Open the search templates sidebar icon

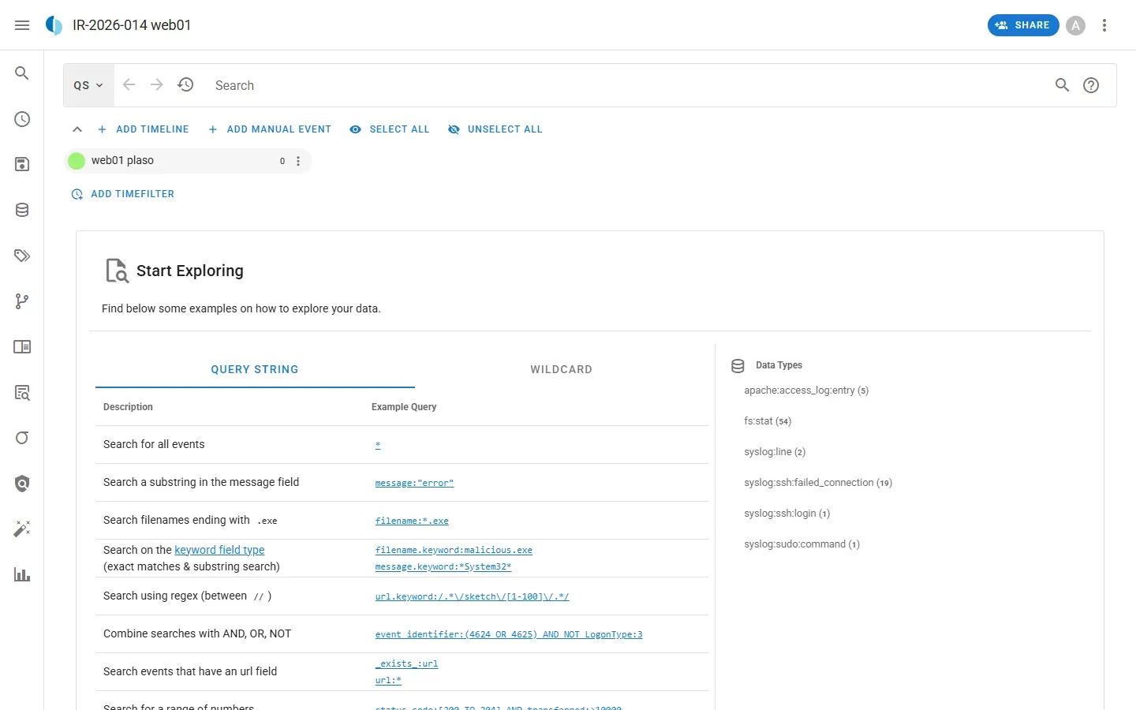[x=22, y=392]
